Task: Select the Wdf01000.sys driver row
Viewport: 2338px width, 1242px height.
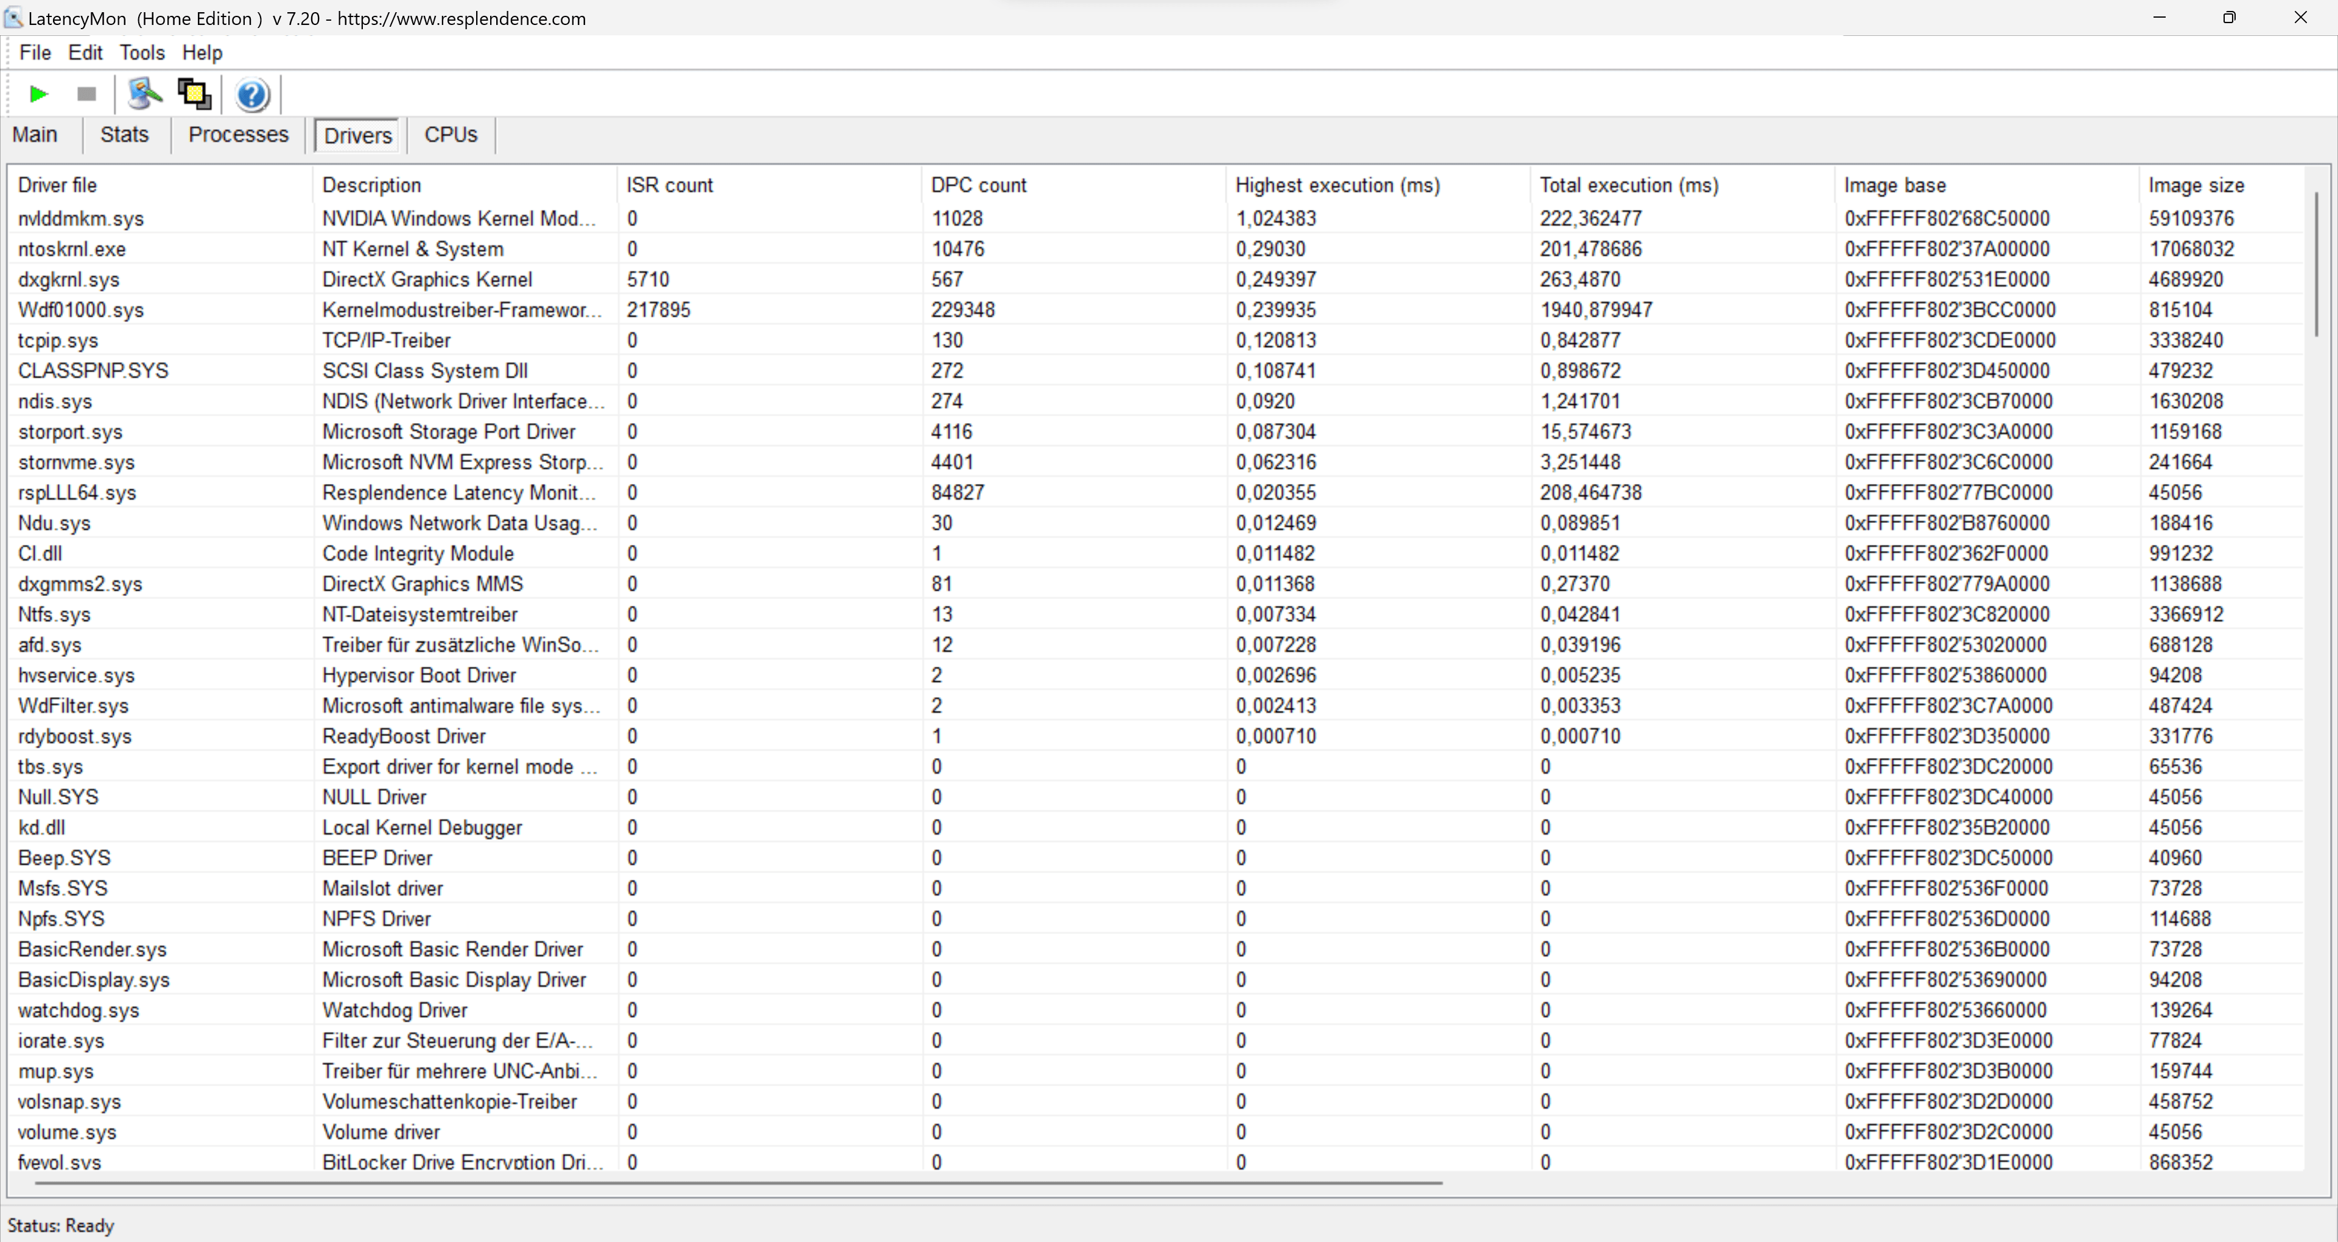Action: (x=81, y=310)
